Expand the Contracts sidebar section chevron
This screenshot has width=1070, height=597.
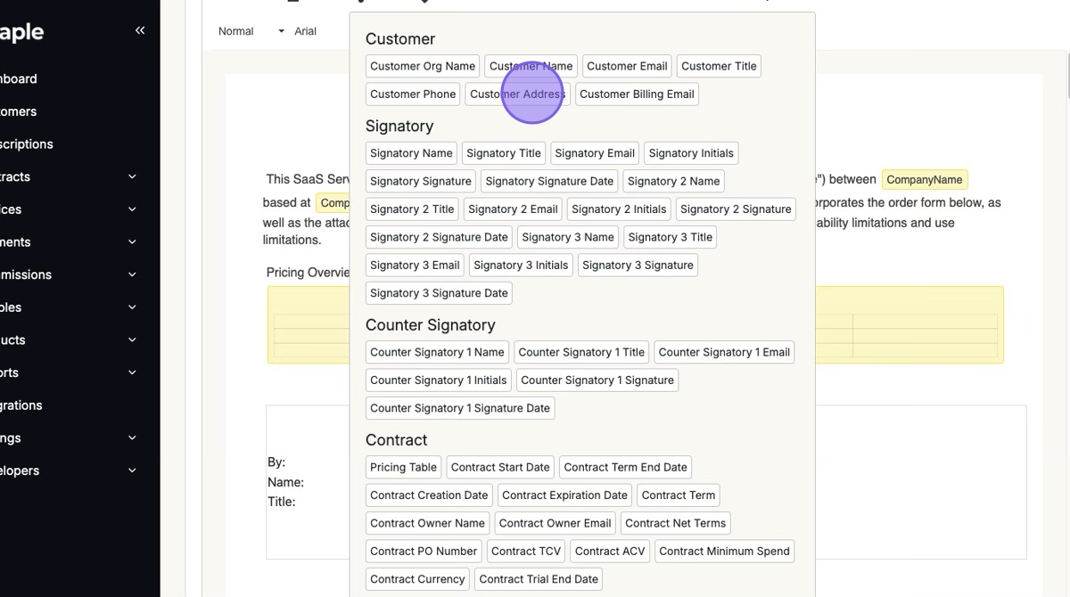(x=132, y=177)
